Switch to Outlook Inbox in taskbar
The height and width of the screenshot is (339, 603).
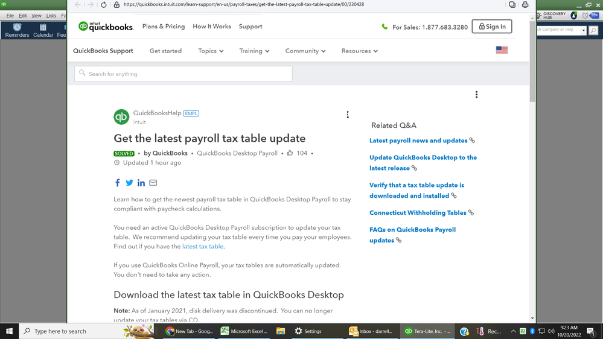[x=371, y=331]
